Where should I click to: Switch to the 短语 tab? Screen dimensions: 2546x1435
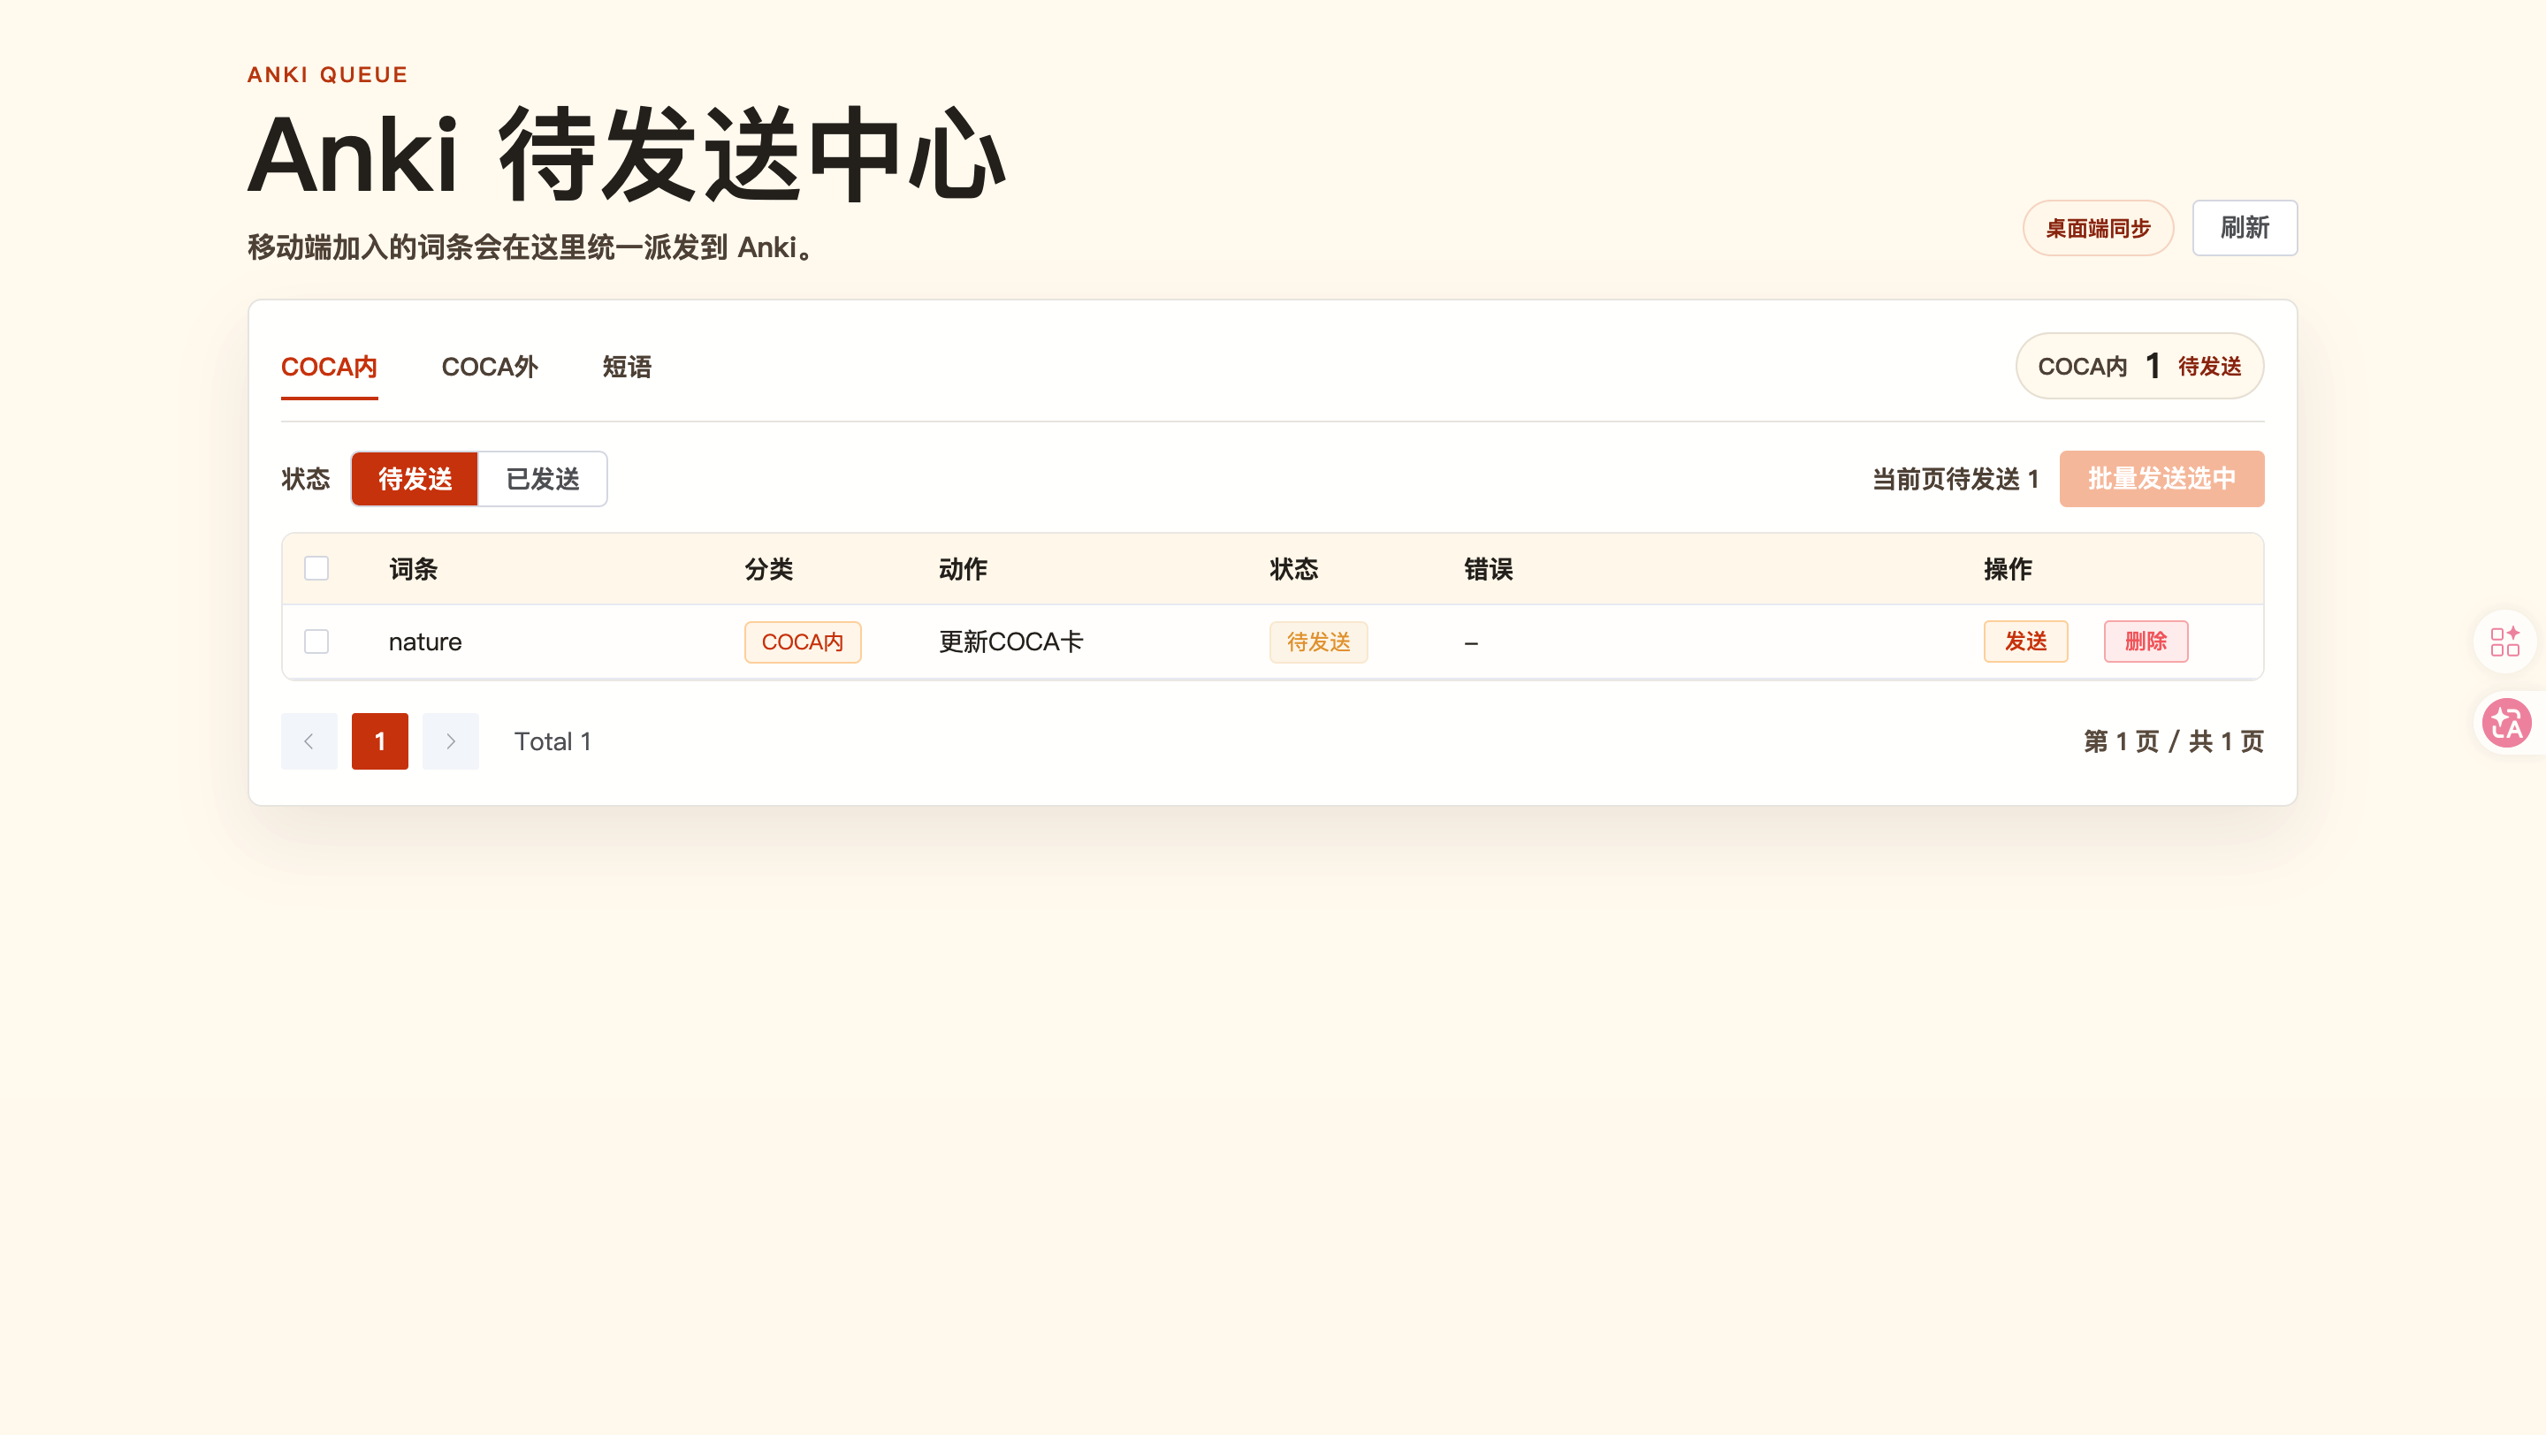[628, 368]
